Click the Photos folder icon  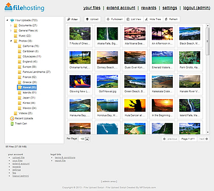(16, 41)
